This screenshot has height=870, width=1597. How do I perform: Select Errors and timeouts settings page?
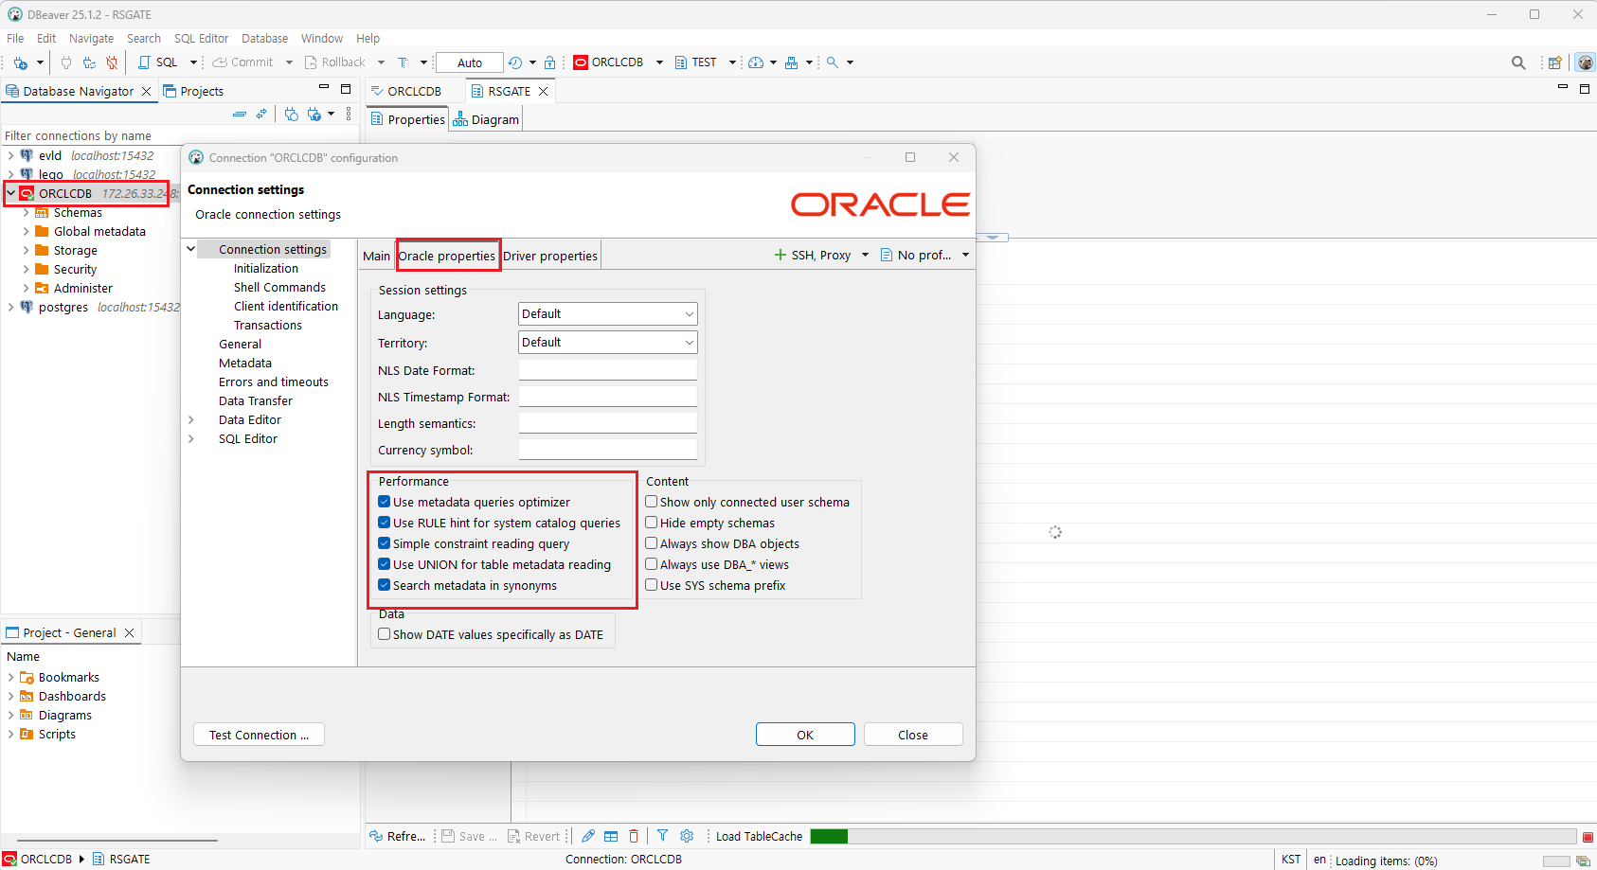[274, 382]
